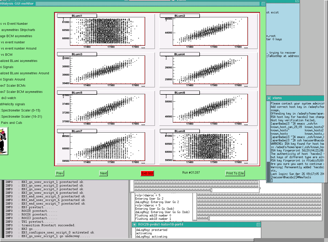Open the window menu icon of the ROC28-pvdis1 window

click(x=134, y=224)
